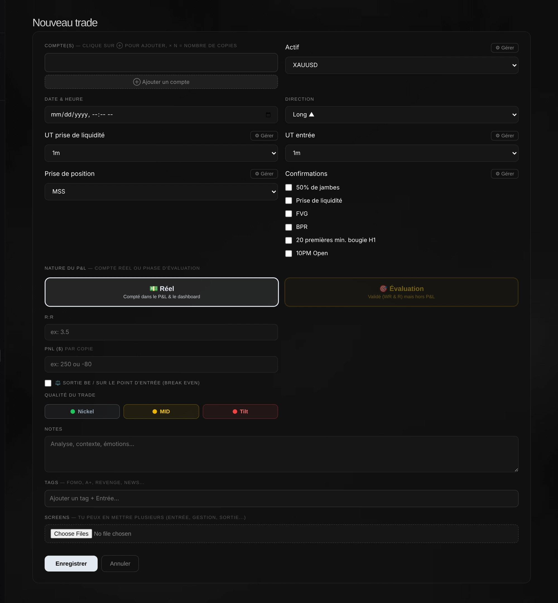558x603 pixels.
Task: Click Enregistrer to save the trade
Action: 71,563
